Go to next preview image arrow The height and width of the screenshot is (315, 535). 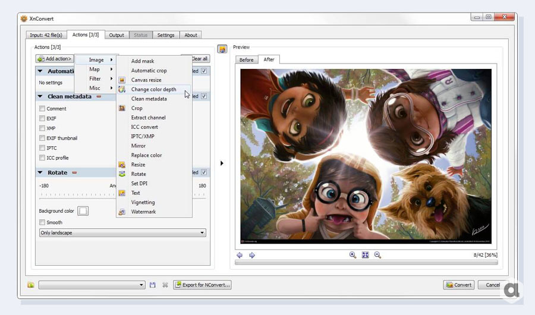coord(252,255)
